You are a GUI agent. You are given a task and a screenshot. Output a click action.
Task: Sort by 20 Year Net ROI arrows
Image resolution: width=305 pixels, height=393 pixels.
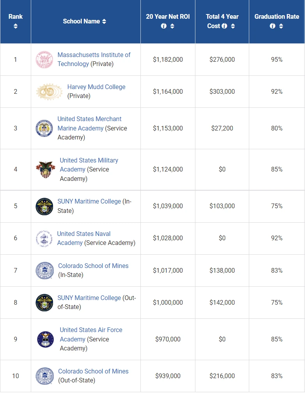coord(172,26)
